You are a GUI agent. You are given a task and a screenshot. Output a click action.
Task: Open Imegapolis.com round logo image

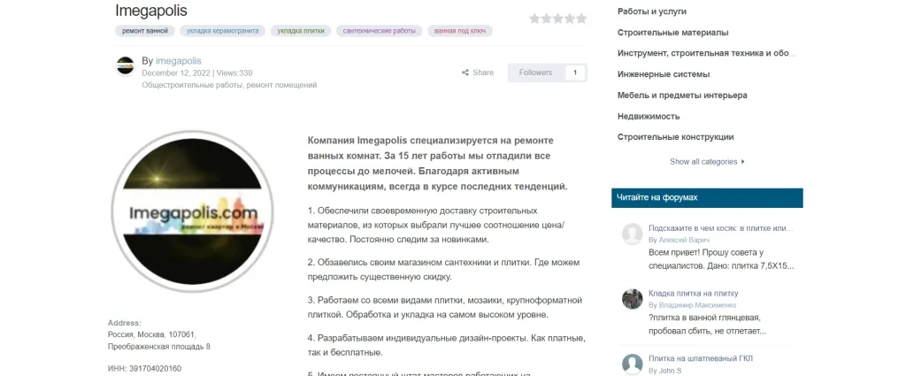point(192,211)
